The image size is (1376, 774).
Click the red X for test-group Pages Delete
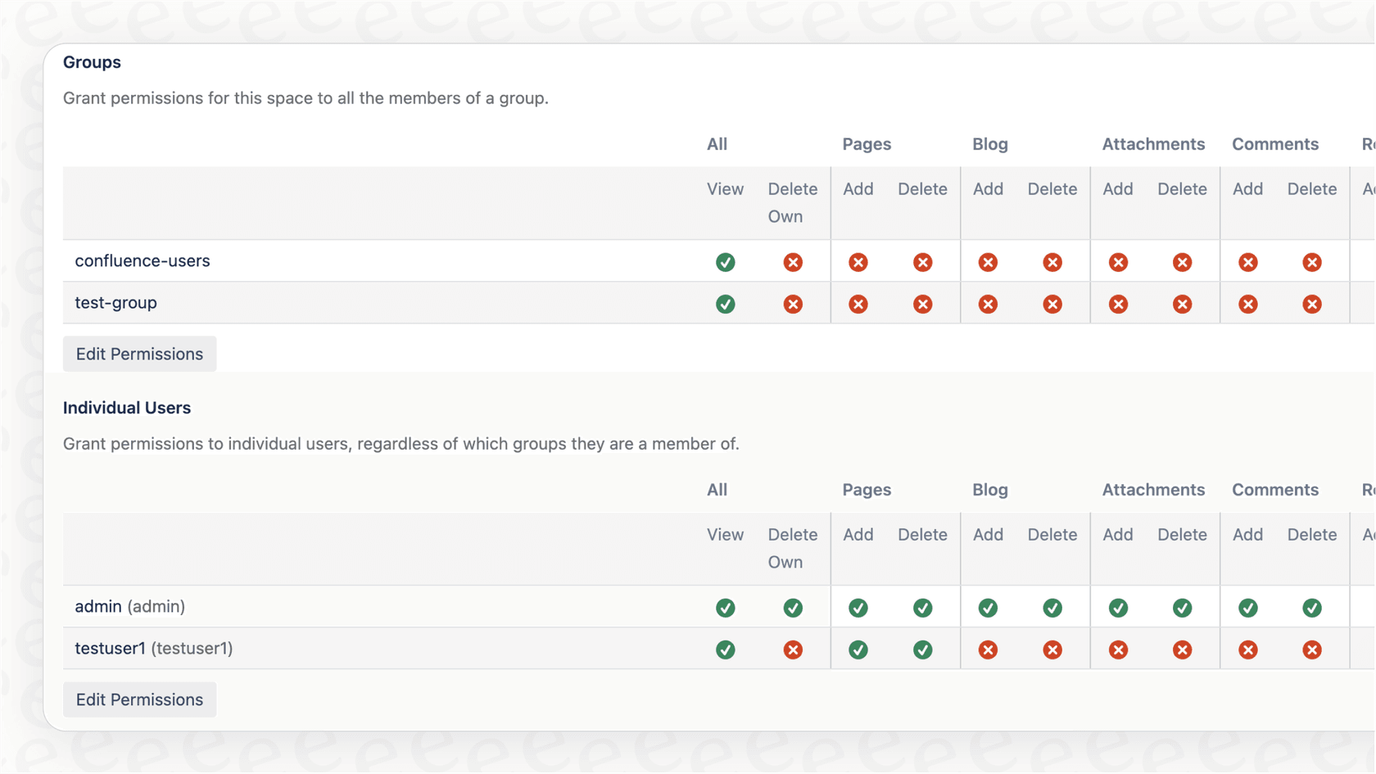tap(922, 303)
